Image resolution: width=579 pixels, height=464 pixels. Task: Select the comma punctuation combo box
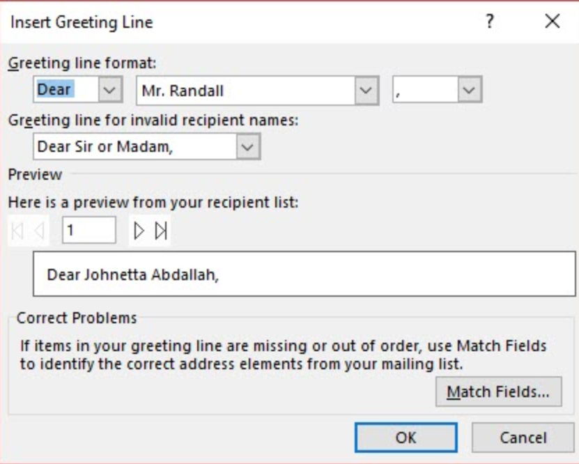[426, 90]
